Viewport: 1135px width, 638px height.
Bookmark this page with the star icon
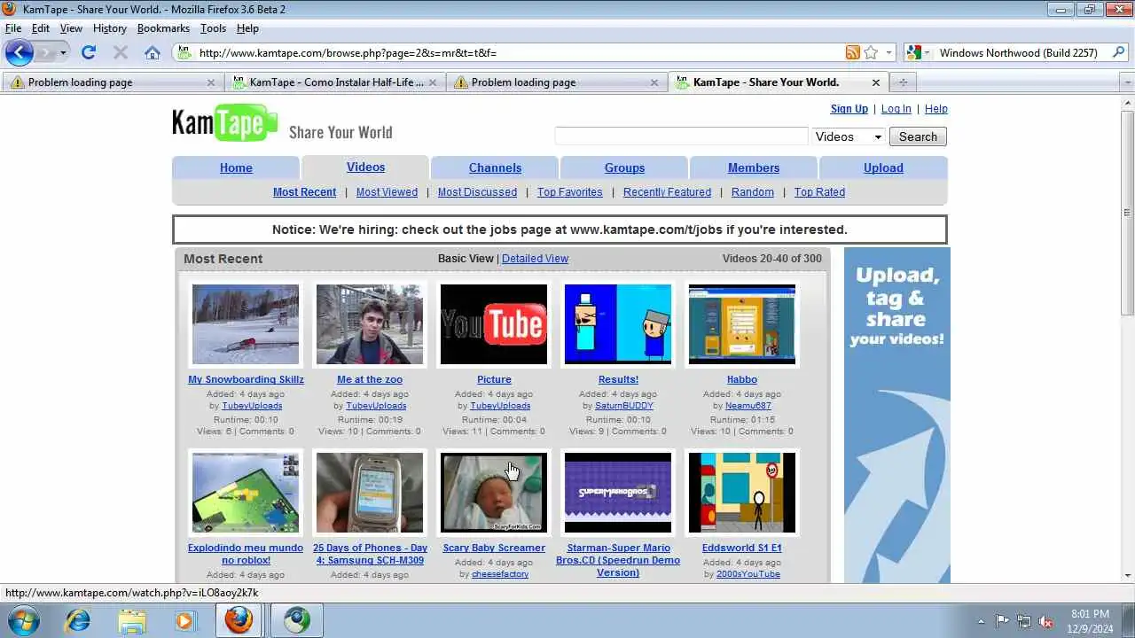[871, 53]
